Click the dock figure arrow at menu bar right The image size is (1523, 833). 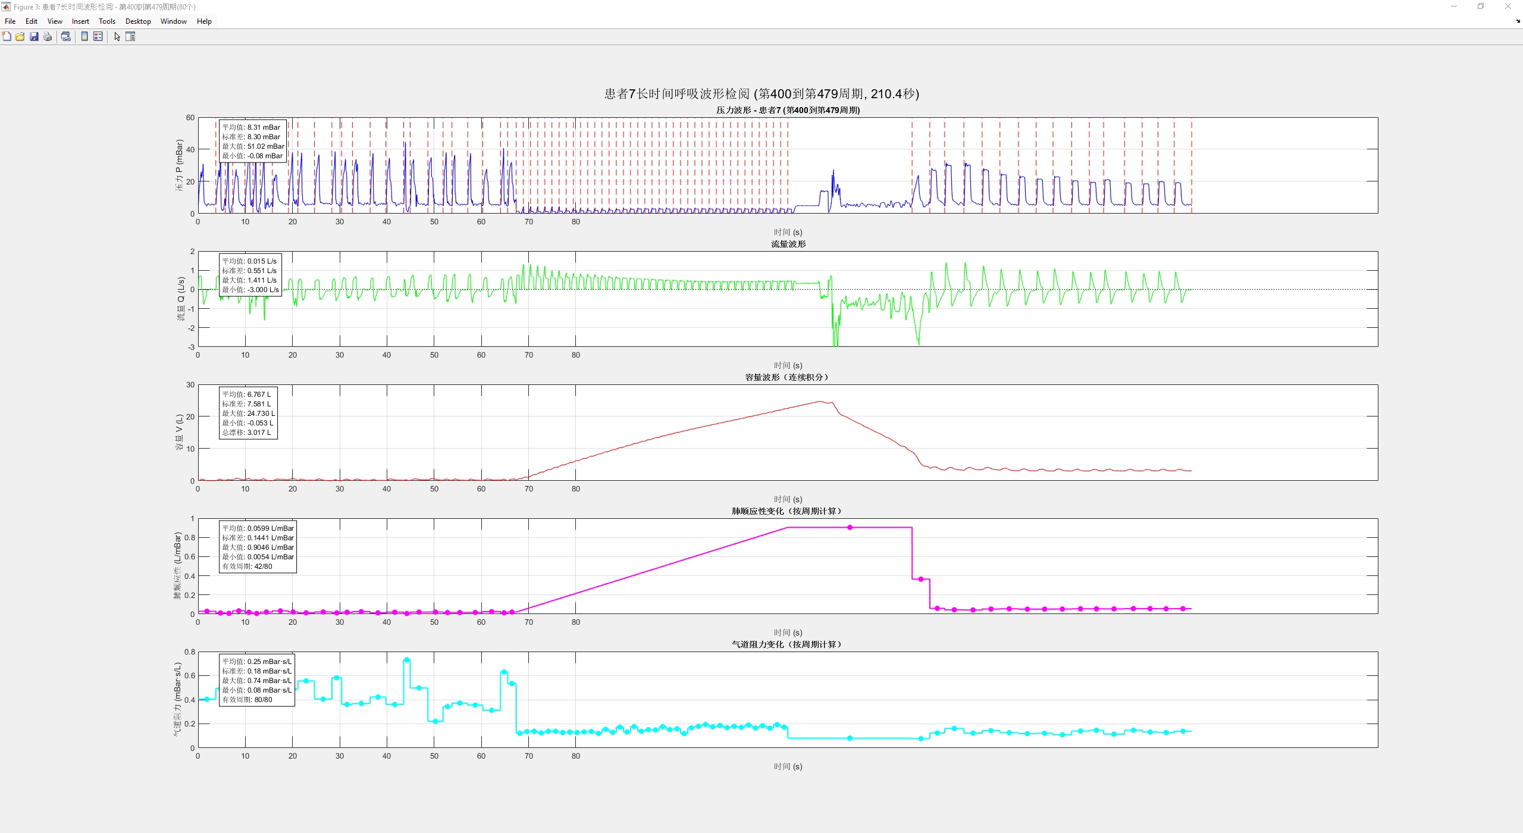[1518, 21]
